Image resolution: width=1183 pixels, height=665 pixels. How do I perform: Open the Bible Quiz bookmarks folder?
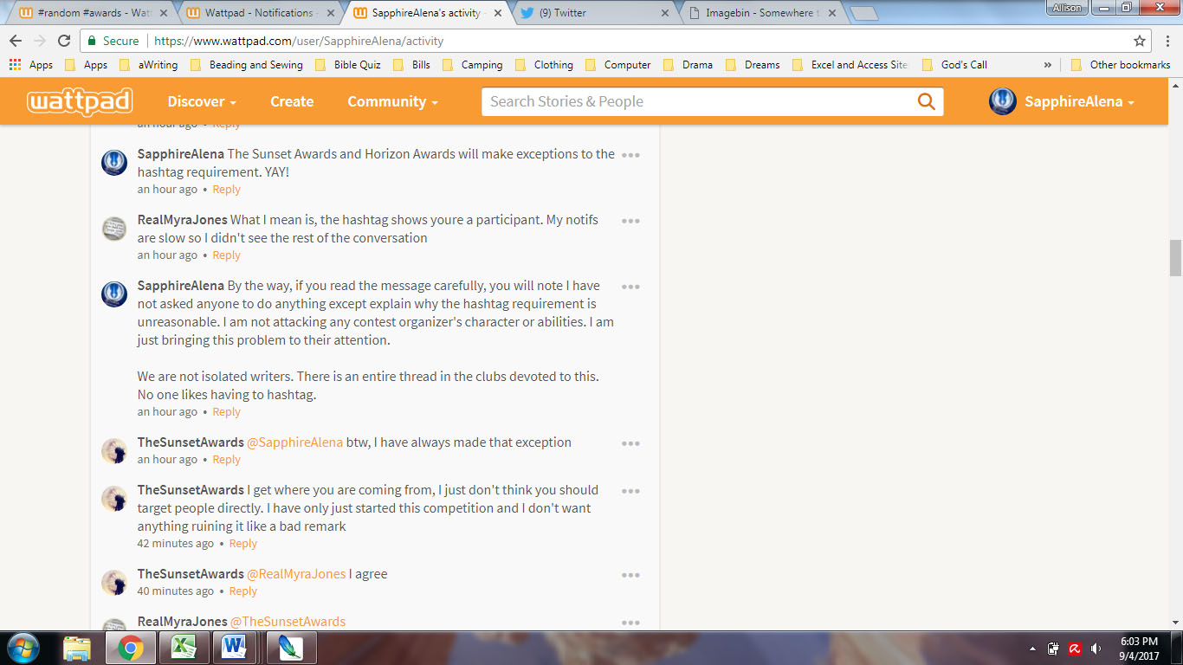click(348, 65)
